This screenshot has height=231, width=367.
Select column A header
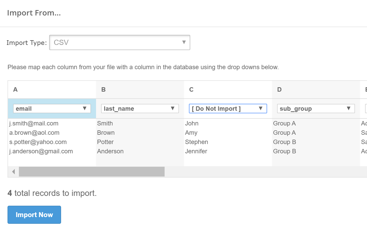click(x=16, y=90)
